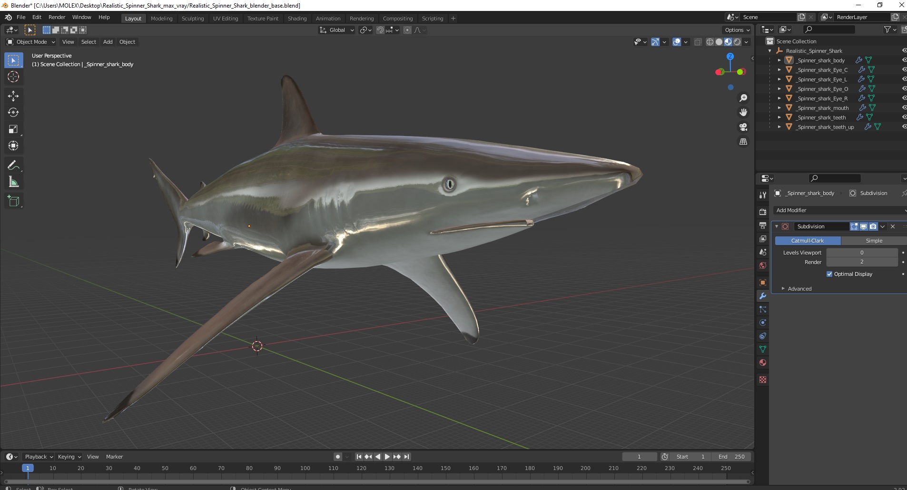This screenshot has width=907, height=490.
Task: Open the Render properties tab
Action: 763,212
